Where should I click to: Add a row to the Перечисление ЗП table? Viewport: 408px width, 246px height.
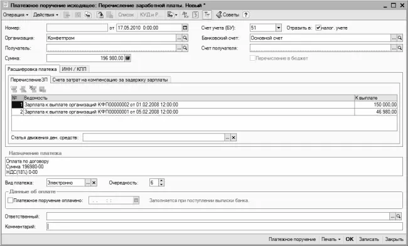[14, 89]
